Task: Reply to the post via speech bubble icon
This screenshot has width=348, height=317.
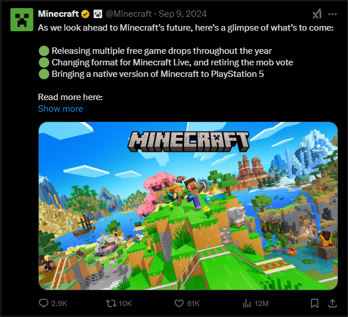Action: pyautogui.click(x=43, y=303)
